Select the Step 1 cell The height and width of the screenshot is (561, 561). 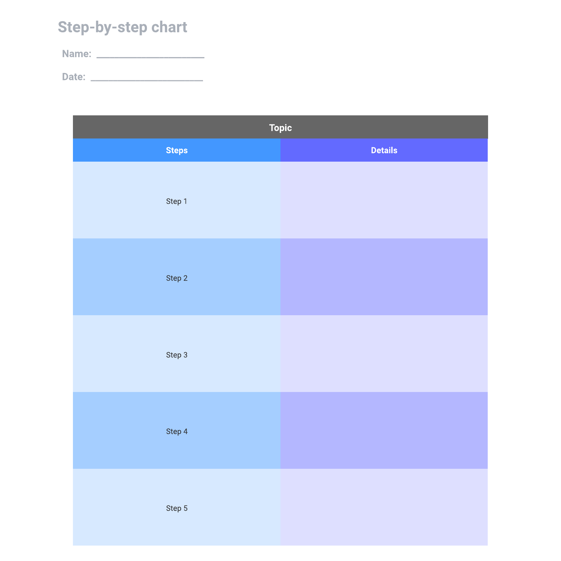177,200
